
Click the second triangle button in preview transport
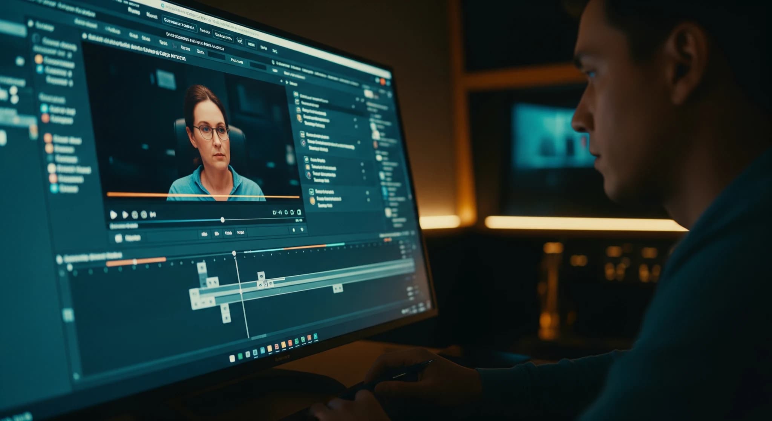point(125,215)
